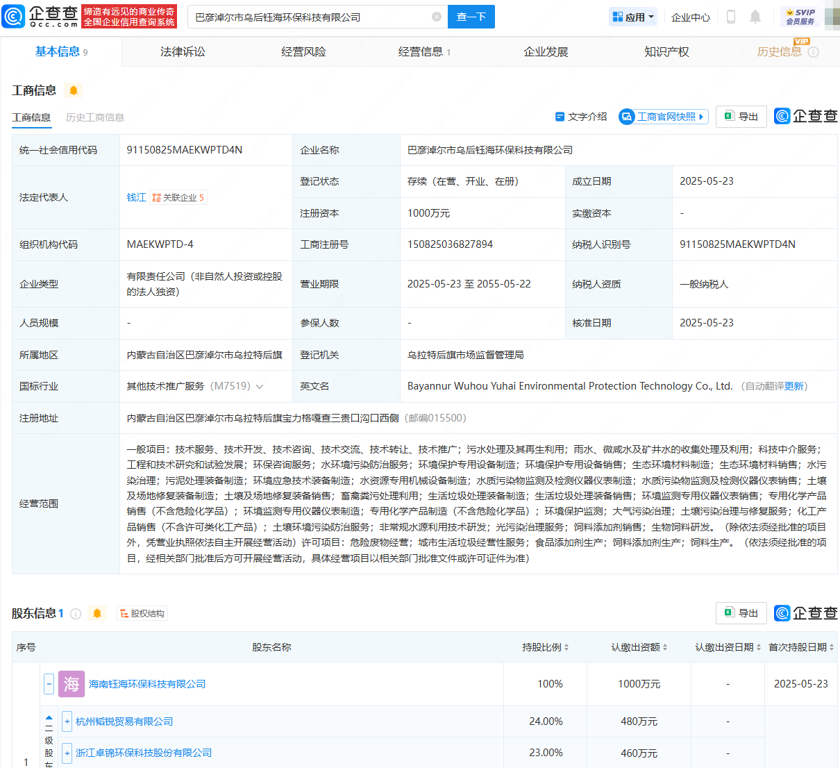Click the orange bell beside 股东信息
The image size is (840, 768).
[97, 613]
